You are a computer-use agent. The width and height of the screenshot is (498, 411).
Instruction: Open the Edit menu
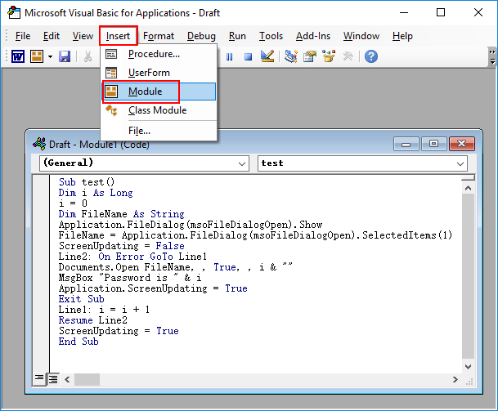click(x=52, y=36)
